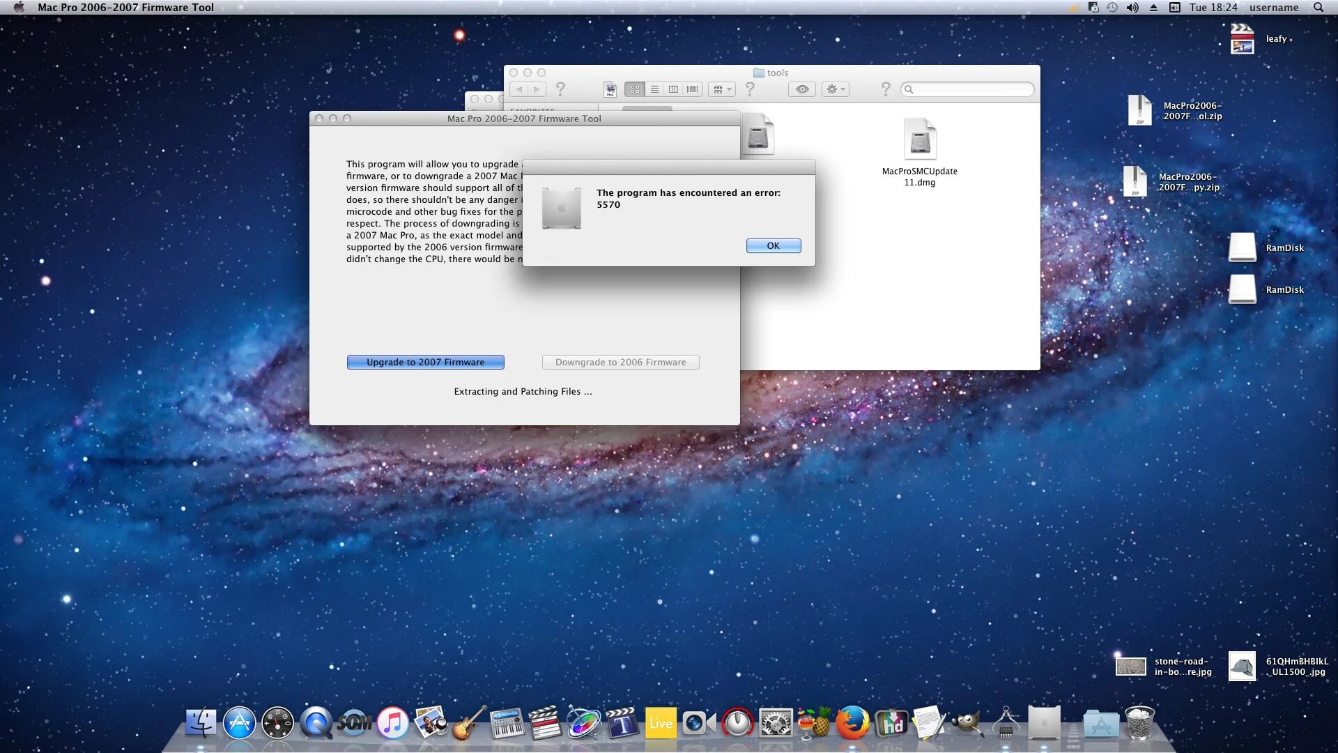Viewport: 1338px width, 753px height.
Task: Open the Finder action gear dropdown
Action: [x=835, y=89]
